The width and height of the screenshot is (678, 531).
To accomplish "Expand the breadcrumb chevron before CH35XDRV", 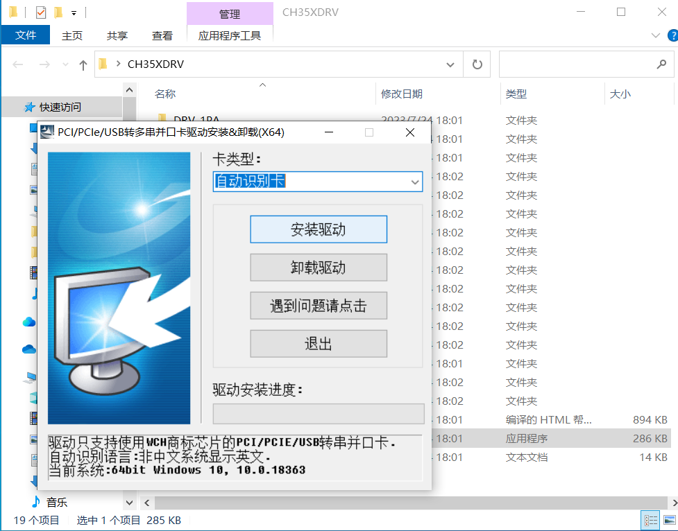I will [x=118, y=64].
